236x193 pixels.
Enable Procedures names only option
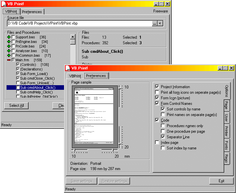pos(163,125)
